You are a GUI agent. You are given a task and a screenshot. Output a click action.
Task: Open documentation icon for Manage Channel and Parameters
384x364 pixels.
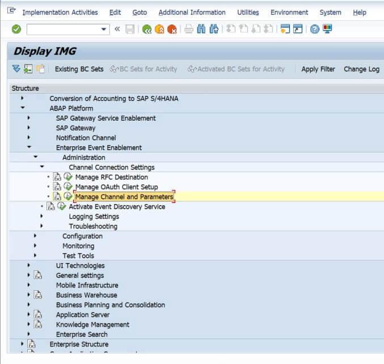tap(57, 196)
